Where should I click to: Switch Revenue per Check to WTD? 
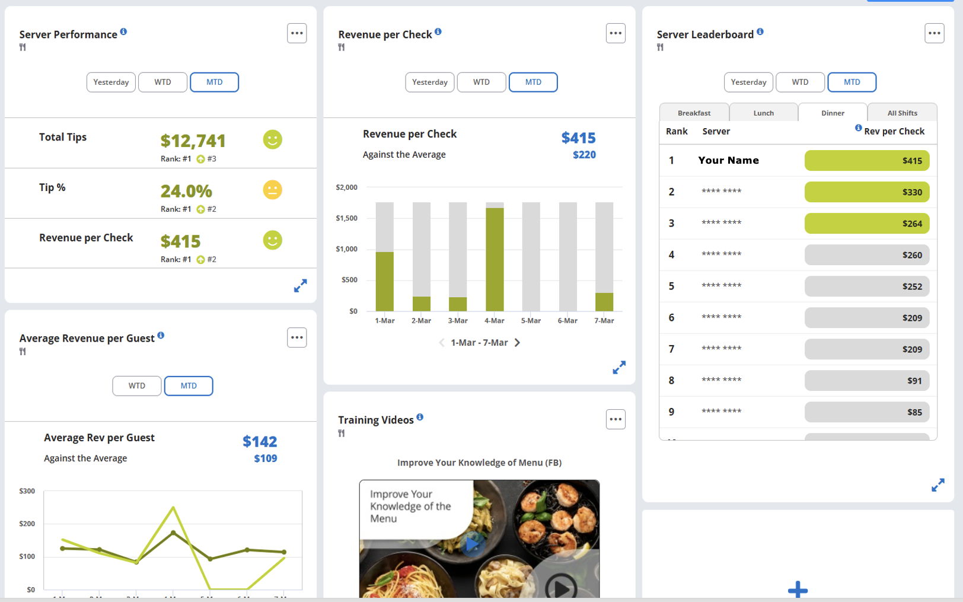tap(481, 82)
